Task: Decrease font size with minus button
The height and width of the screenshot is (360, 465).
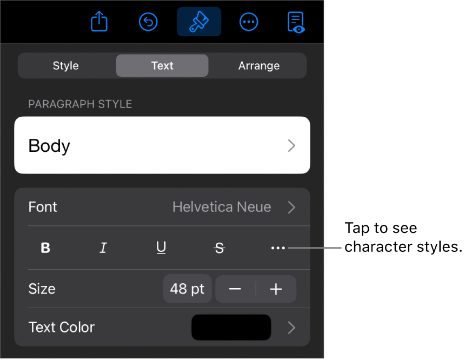Action: point(235,289)
